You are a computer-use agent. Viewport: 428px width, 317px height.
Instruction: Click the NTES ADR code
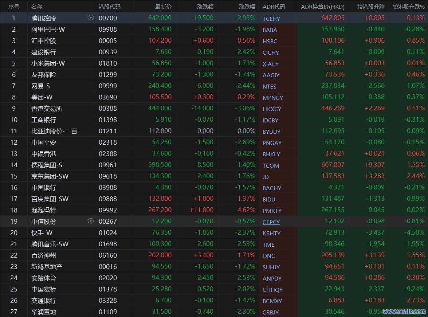[x=270, y=87]
